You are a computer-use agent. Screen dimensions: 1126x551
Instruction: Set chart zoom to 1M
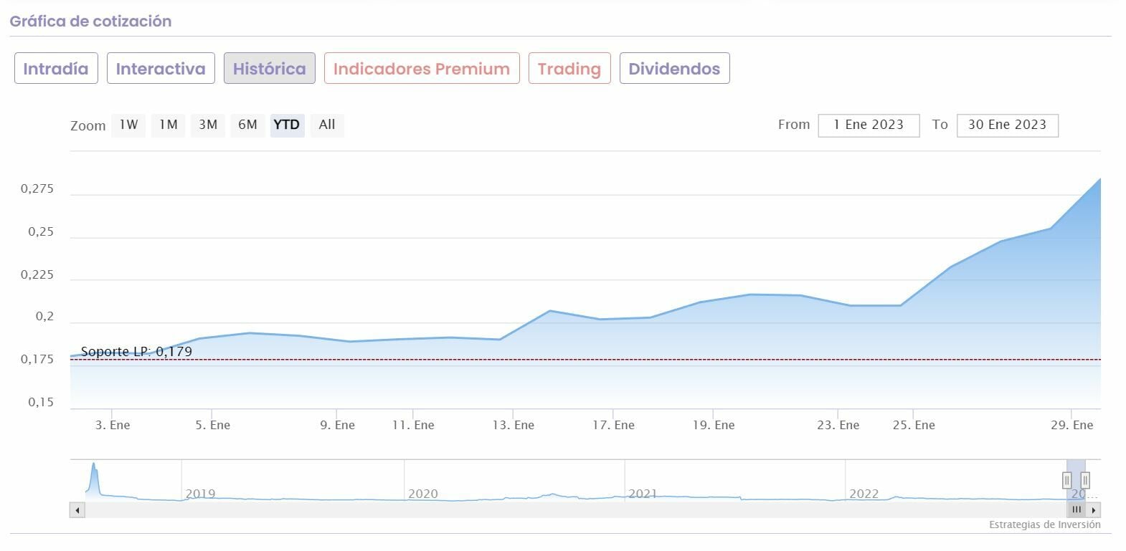tap(168, 125)
